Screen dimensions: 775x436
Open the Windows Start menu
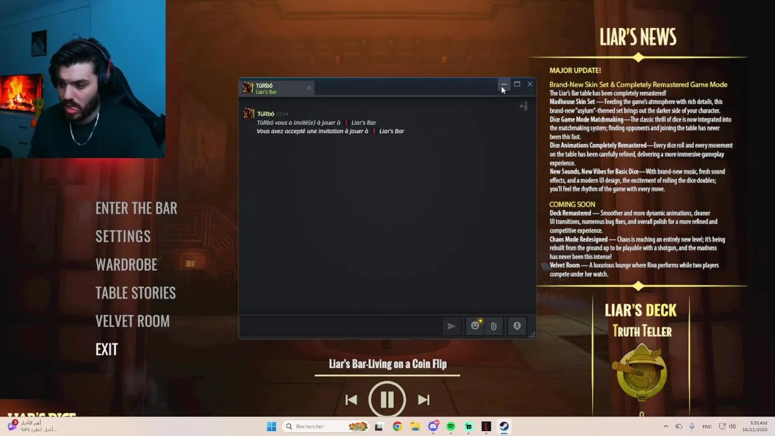click(x=271, y=426)
